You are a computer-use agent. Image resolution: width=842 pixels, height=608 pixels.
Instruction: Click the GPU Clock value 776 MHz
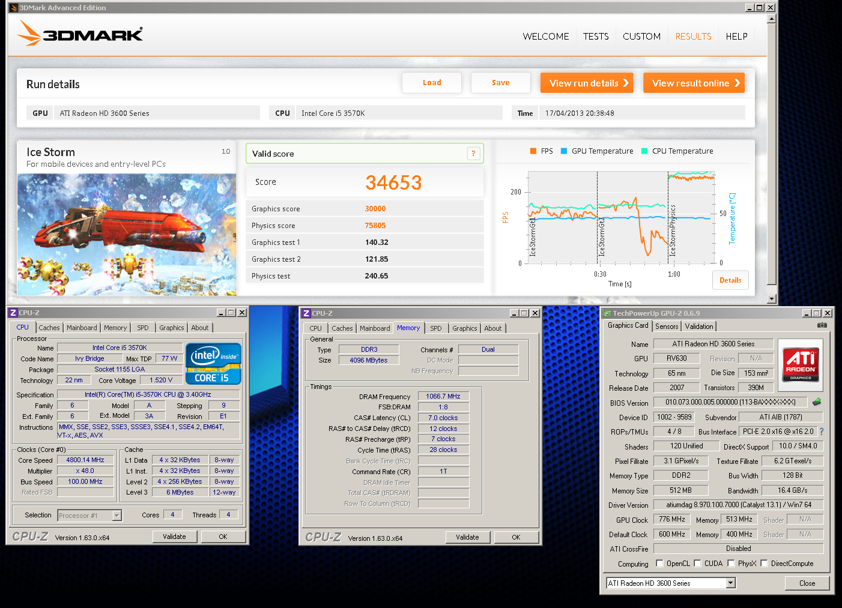pyautogui.click(x=672, y=519)
